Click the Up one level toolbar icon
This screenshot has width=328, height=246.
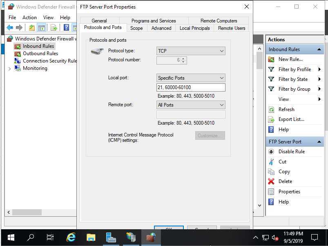tap(32, 27)
